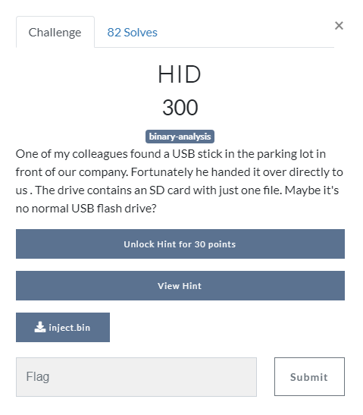Screen dimensions: 363x415
Task: Select the binary-analysis category tag
Action: coord(180,137)
